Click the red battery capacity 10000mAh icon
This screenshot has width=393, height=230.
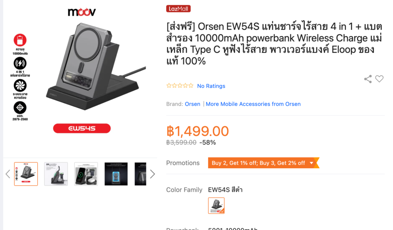(20, 40)
